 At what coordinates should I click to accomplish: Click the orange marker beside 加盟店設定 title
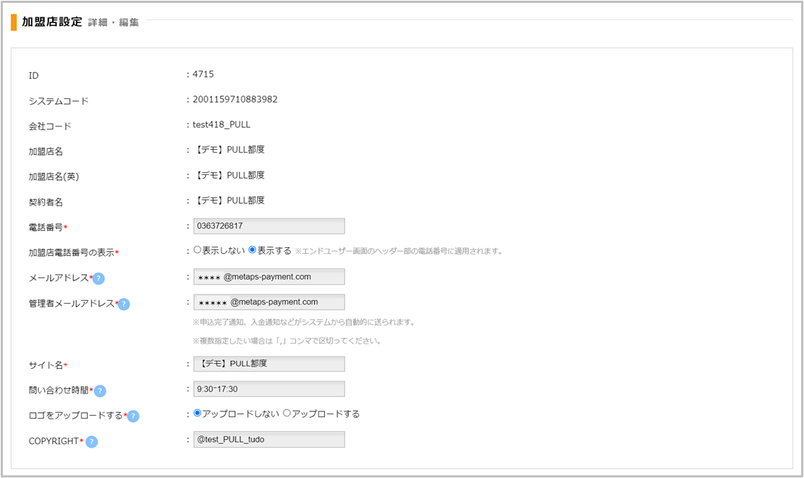pyautogui.click(x=14, y=22)
